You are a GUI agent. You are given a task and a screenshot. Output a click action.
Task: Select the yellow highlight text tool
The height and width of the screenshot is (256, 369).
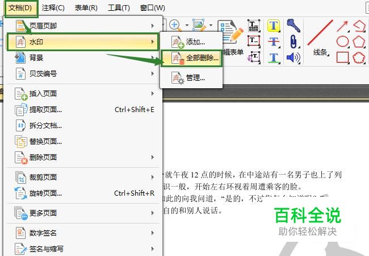pyautogui.click(x=274, y=26)
